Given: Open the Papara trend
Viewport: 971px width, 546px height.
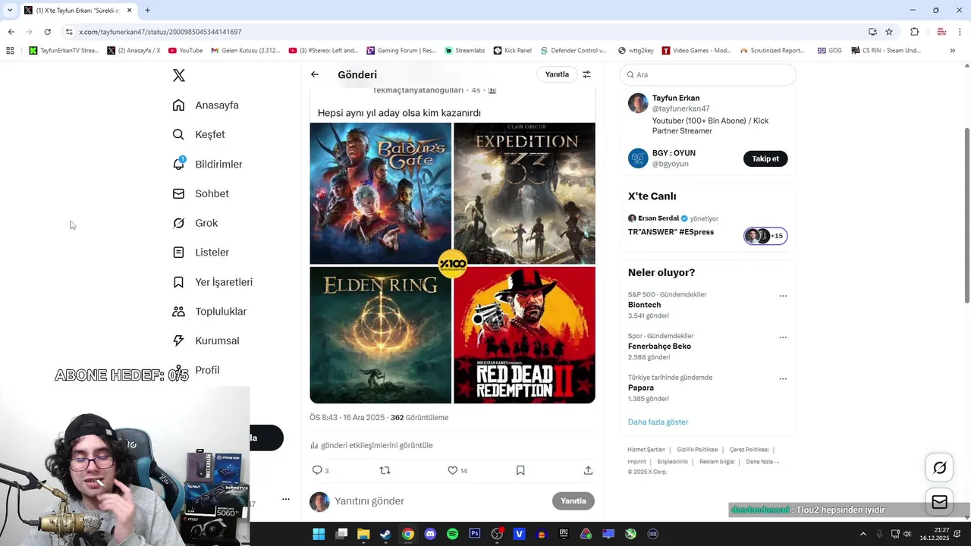Looking at the screenshot, I should 641,388.
